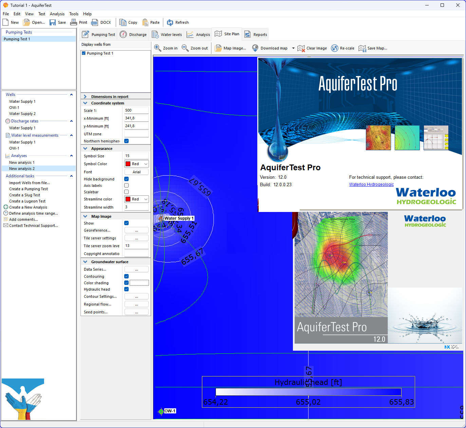
Task: Uncheck Pumping Test 1 in Display wells list
Action: coord(83,53)
